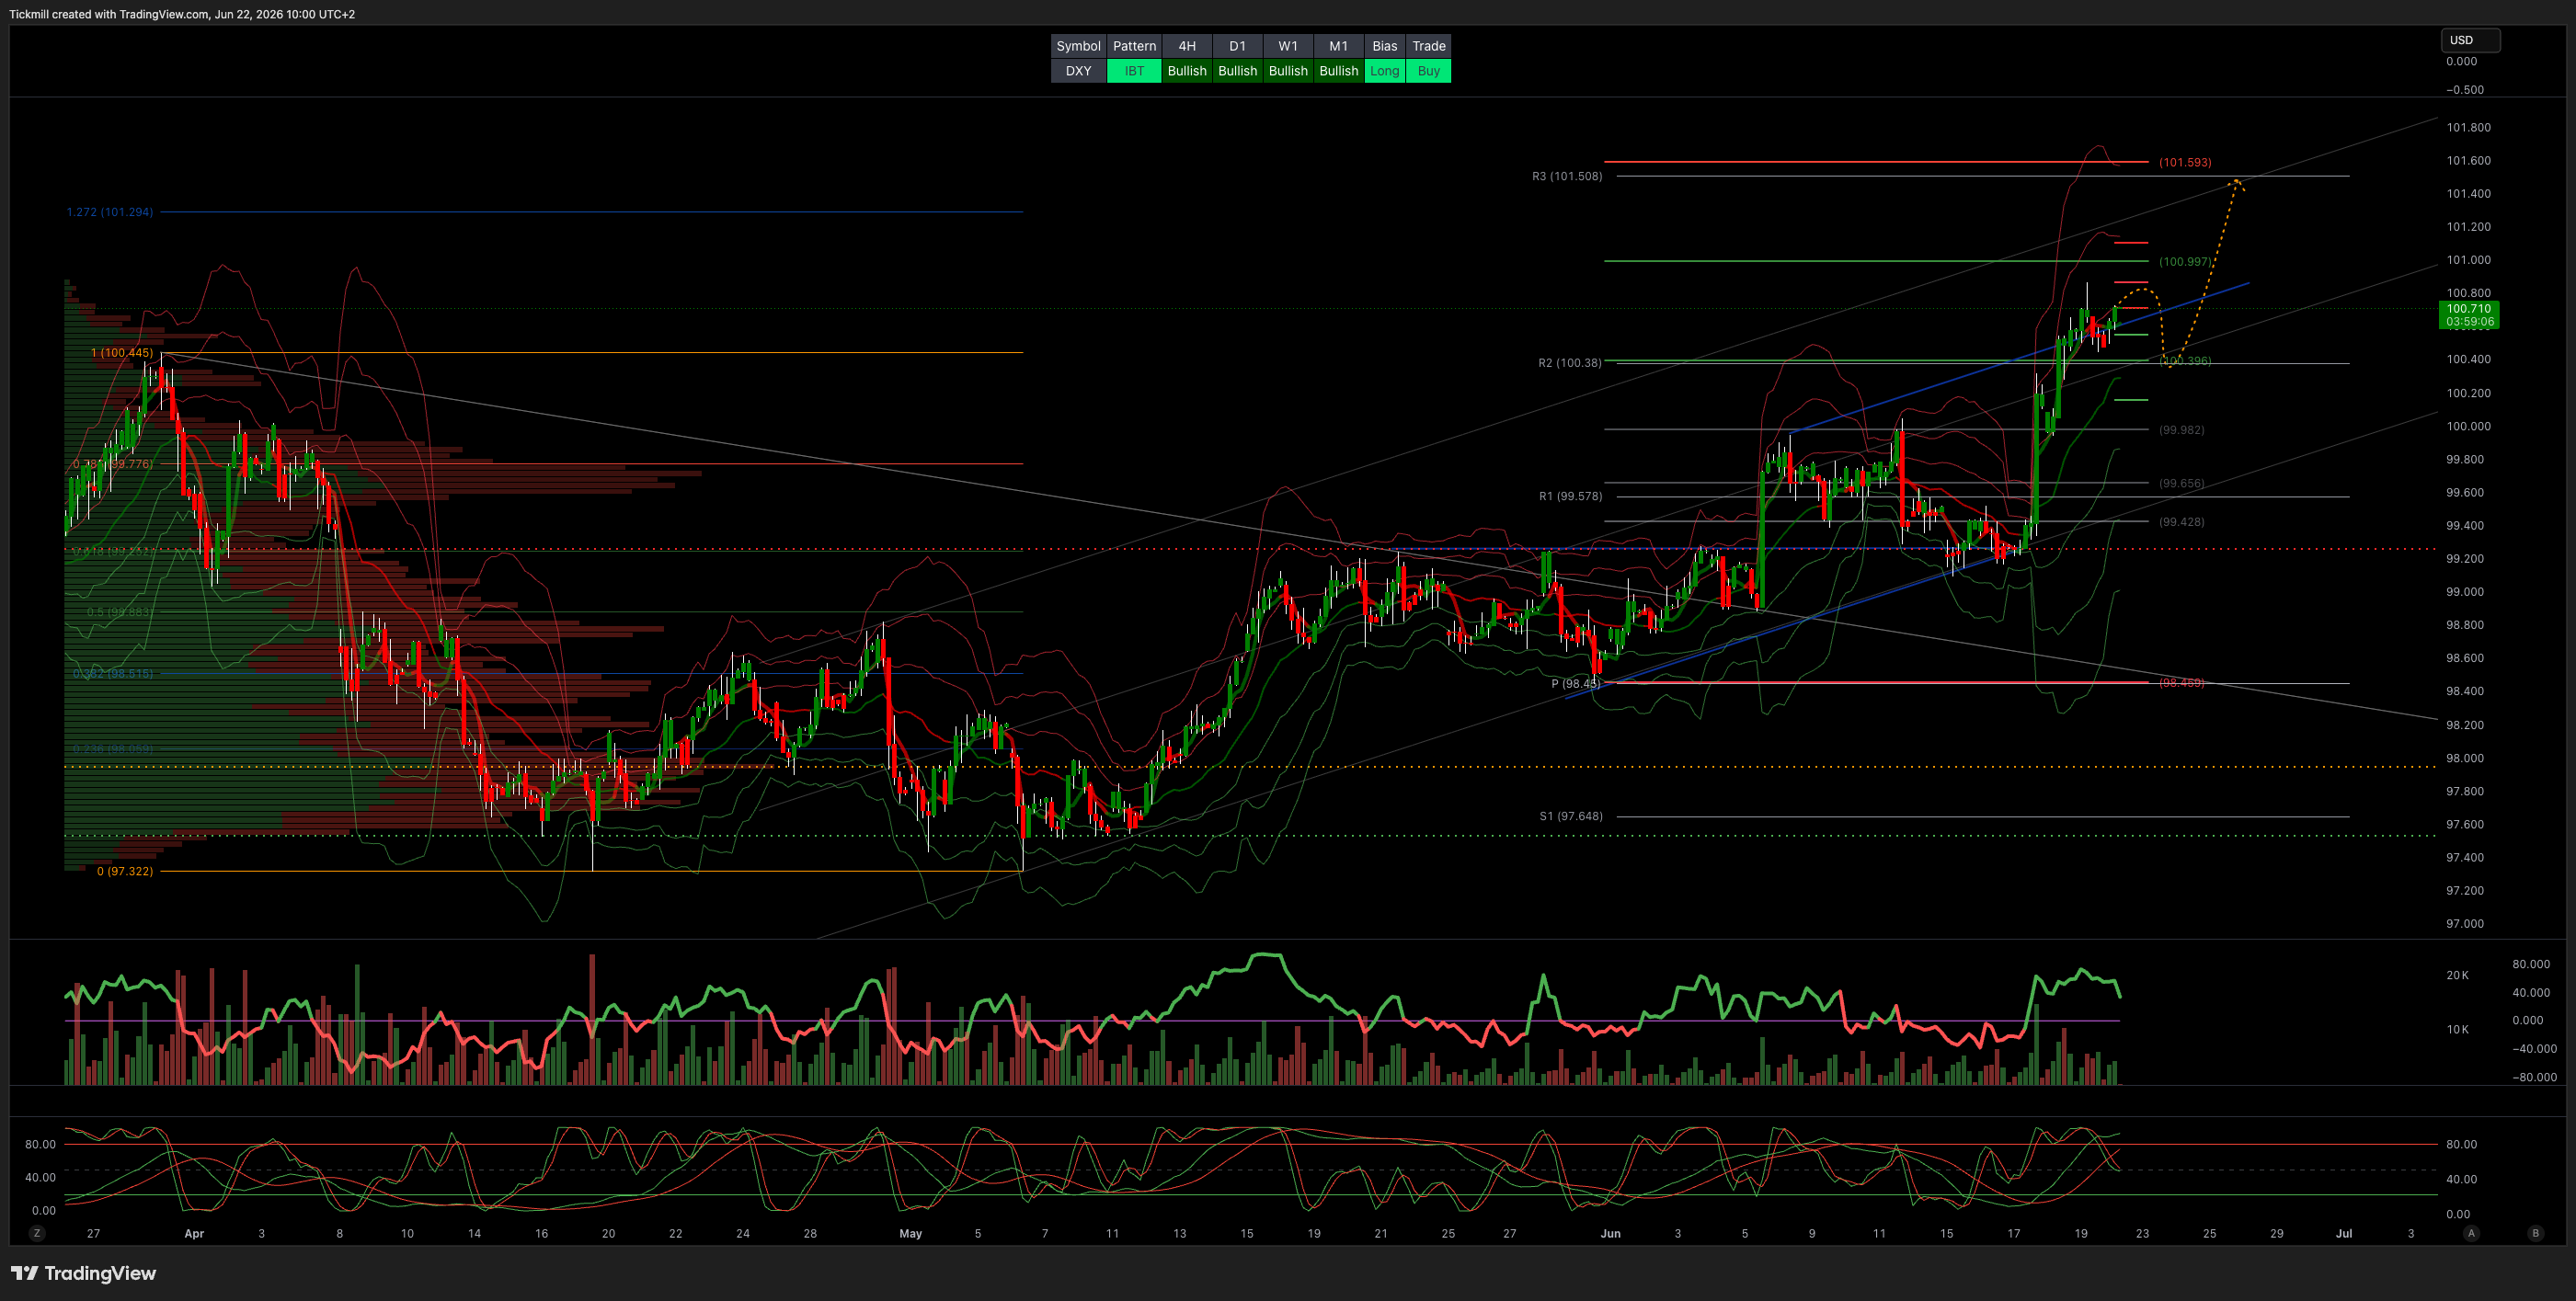
Task: Click the green (100.997) level label
Action: pyautogui.click(x=2185, y=262)
